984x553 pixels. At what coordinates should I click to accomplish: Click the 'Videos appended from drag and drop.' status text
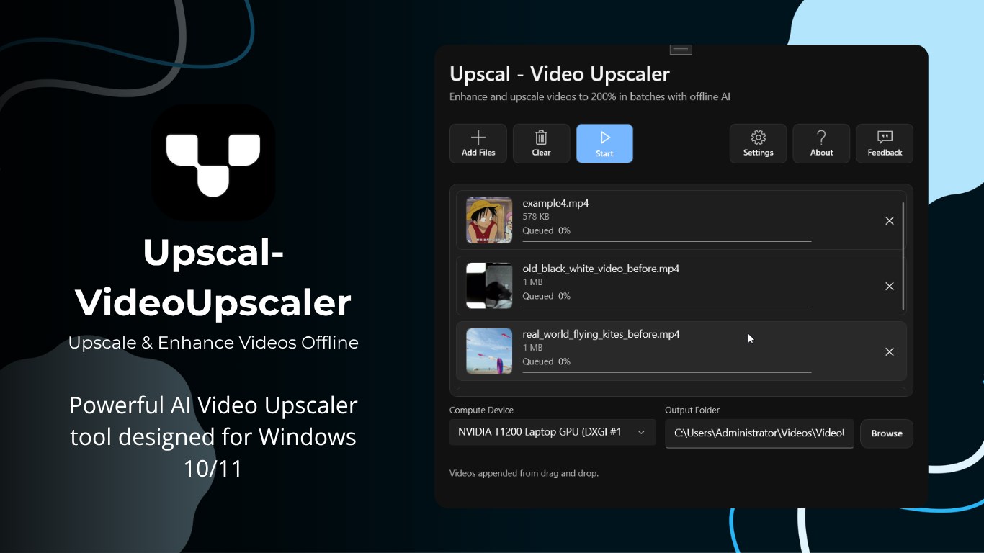click(524, 473)
